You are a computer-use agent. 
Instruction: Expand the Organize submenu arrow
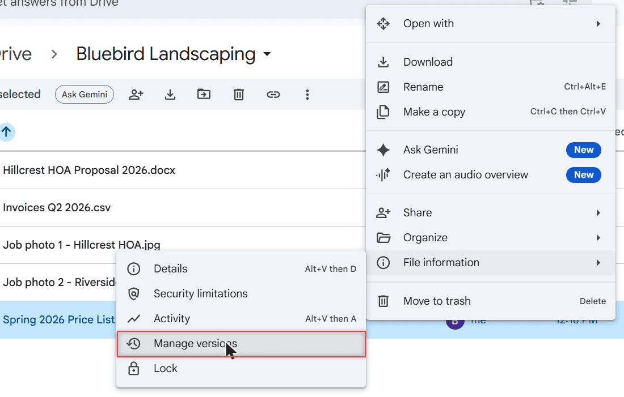coord(598,238)
